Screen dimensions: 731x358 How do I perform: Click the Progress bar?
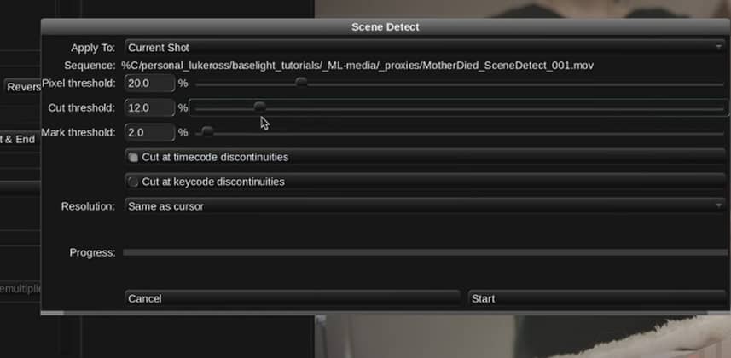click(x=425, y=252)
